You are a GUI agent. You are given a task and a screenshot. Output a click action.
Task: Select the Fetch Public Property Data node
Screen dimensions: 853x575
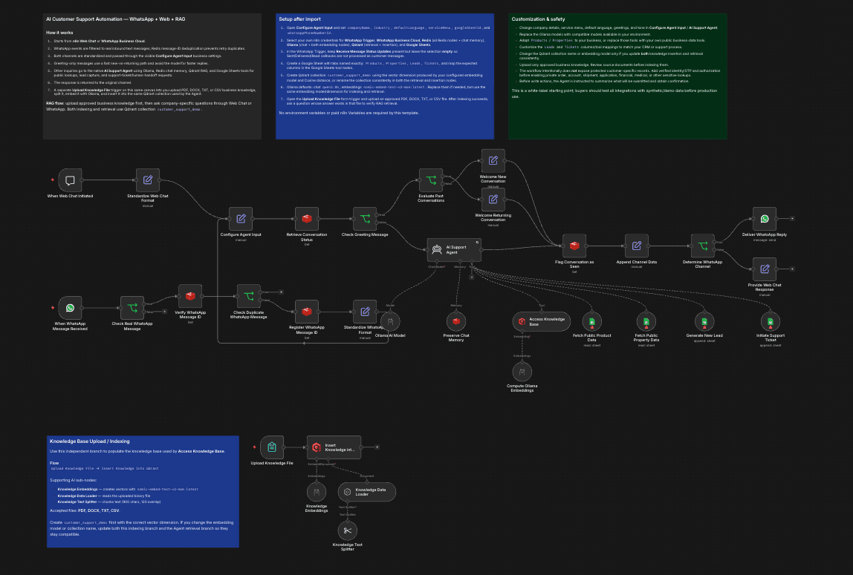(x=646, y=321)
